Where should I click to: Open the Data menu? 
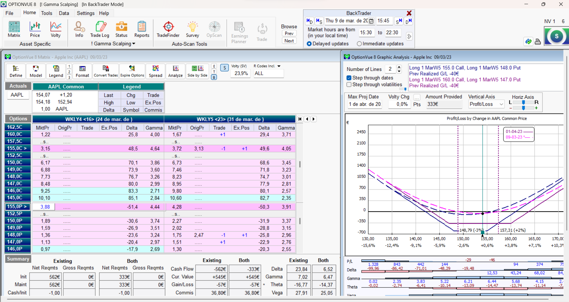point(64,13)
